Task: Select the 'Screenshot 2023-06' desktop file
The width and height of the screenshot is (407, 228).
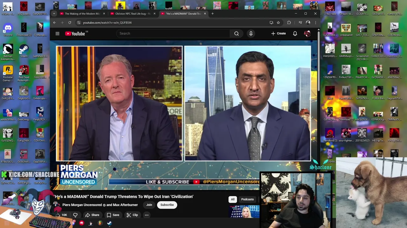Action: (362, 52)
